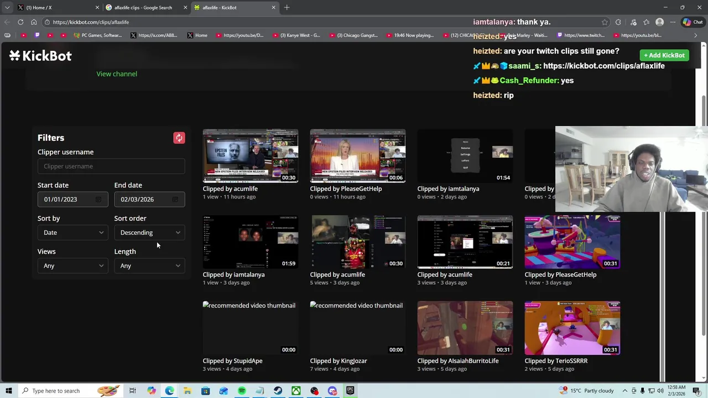This screenshot has width=708, height=398.
Task: Open a new browser tab
Action: (x=287, y=8)
